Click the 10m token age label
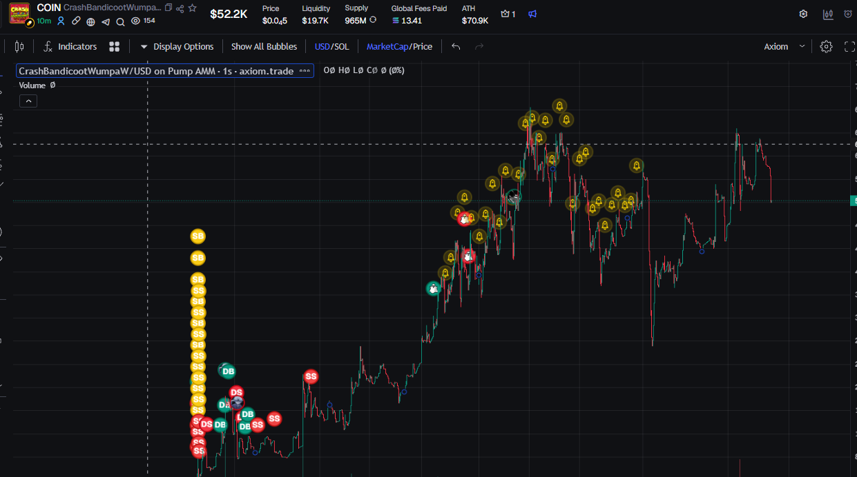 coord(44,21)
